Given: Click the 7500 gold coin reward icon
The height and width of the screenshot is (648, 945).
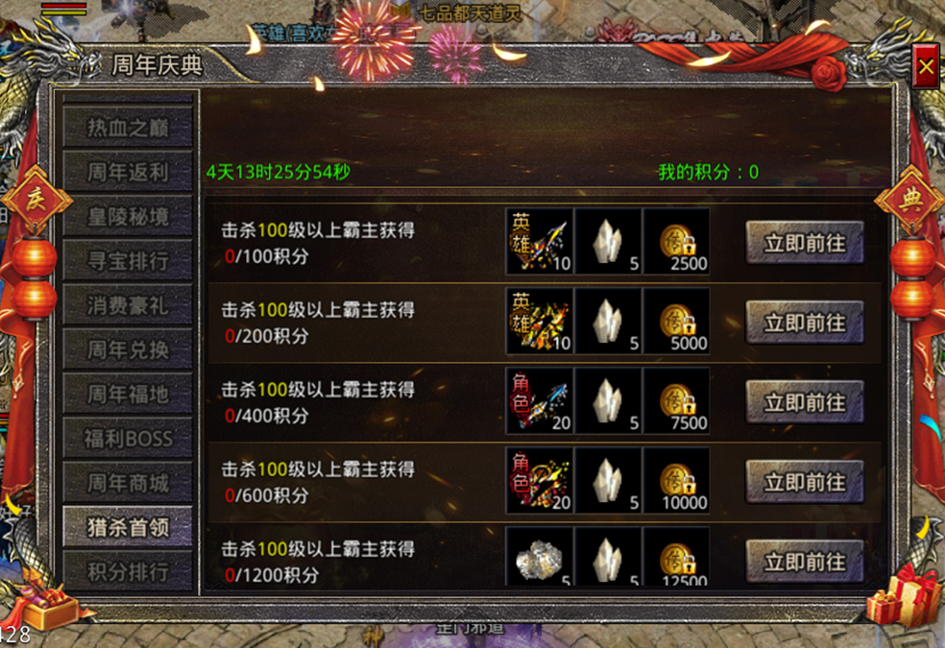Looking at the screenshot, I should tap(676, 400).
